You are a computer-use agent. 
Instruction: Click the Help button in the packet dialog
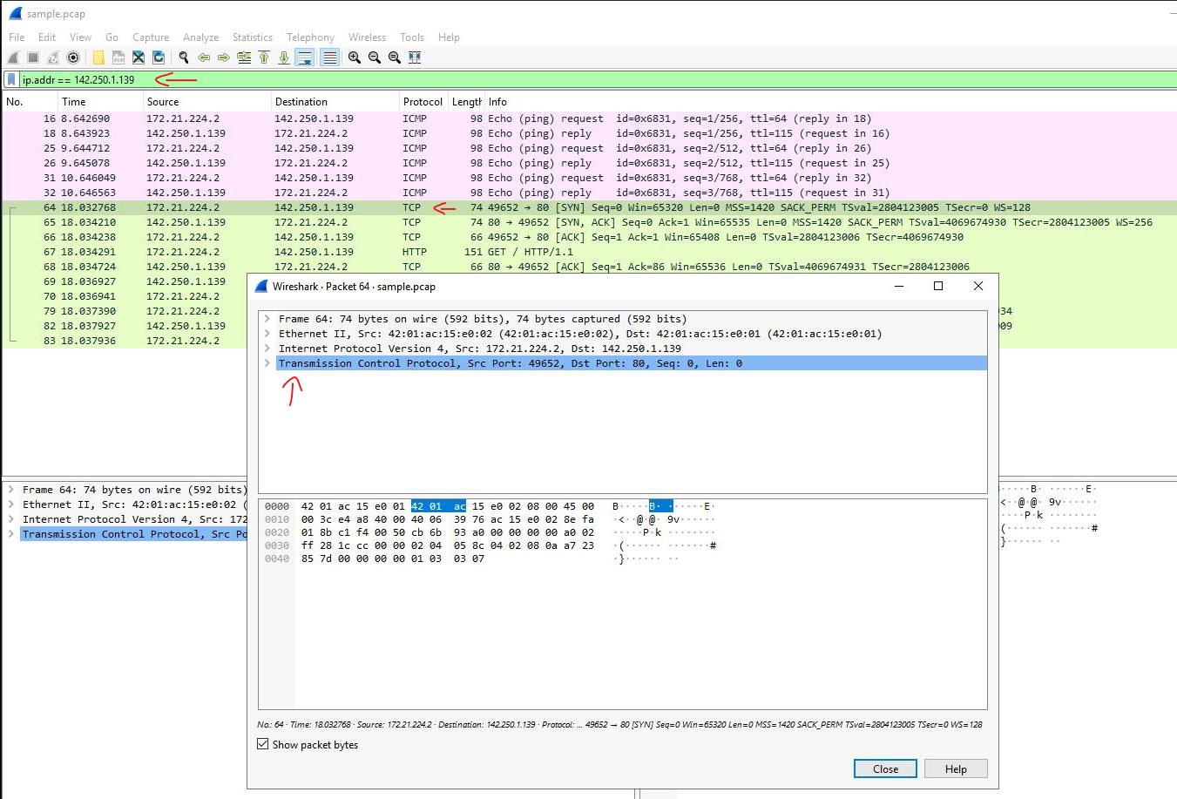(956, 769)
